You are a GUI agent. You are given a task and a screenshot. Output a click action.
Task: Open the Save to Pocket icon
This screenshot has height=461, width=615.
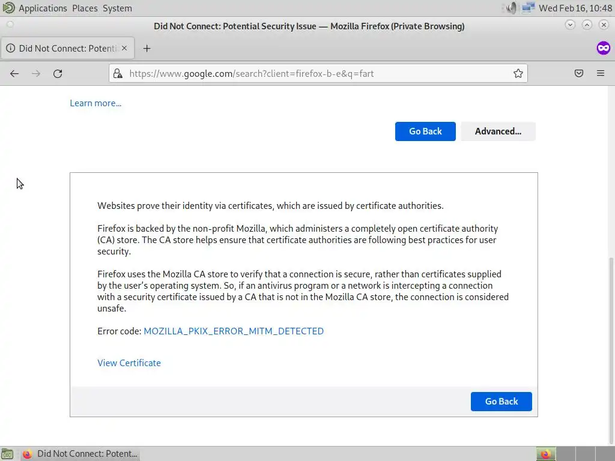pyautogui.click(x=579, y=73)
